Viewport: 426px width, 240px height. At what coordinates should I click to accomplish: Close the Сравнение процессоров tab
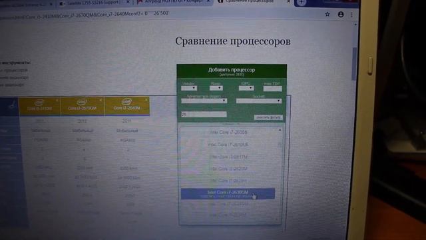(x=289, y=1)
